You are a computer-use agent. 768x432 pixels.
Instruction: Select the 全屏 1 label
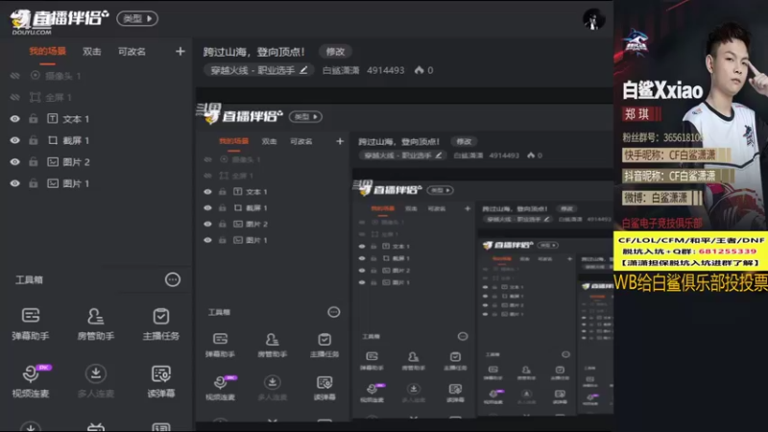pyautogui.click(x=59, y=98)
